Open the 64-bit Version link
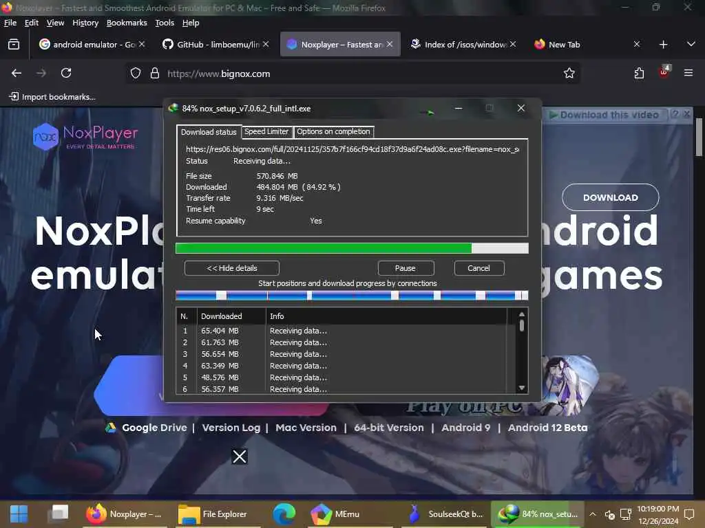 point(389,428)
